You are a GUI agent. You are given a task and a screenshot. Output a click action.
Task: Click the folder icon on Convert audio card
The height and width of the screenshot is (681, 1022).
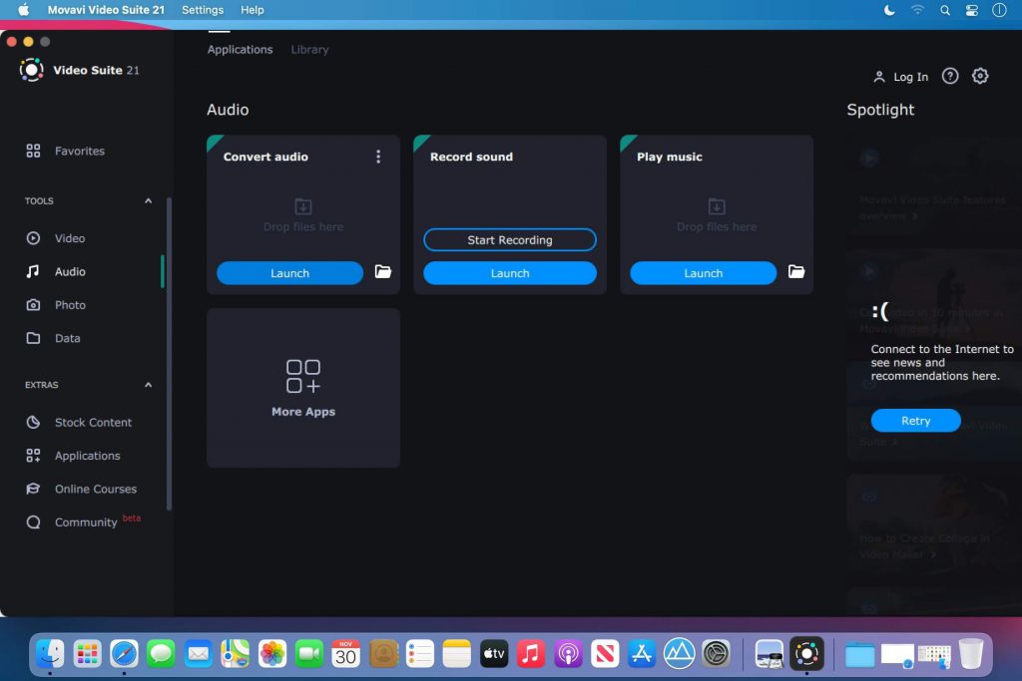pyautogui.click(x=382, y=272)
